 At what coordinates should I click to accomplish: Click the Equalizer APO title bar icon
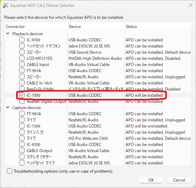[5, 5]
